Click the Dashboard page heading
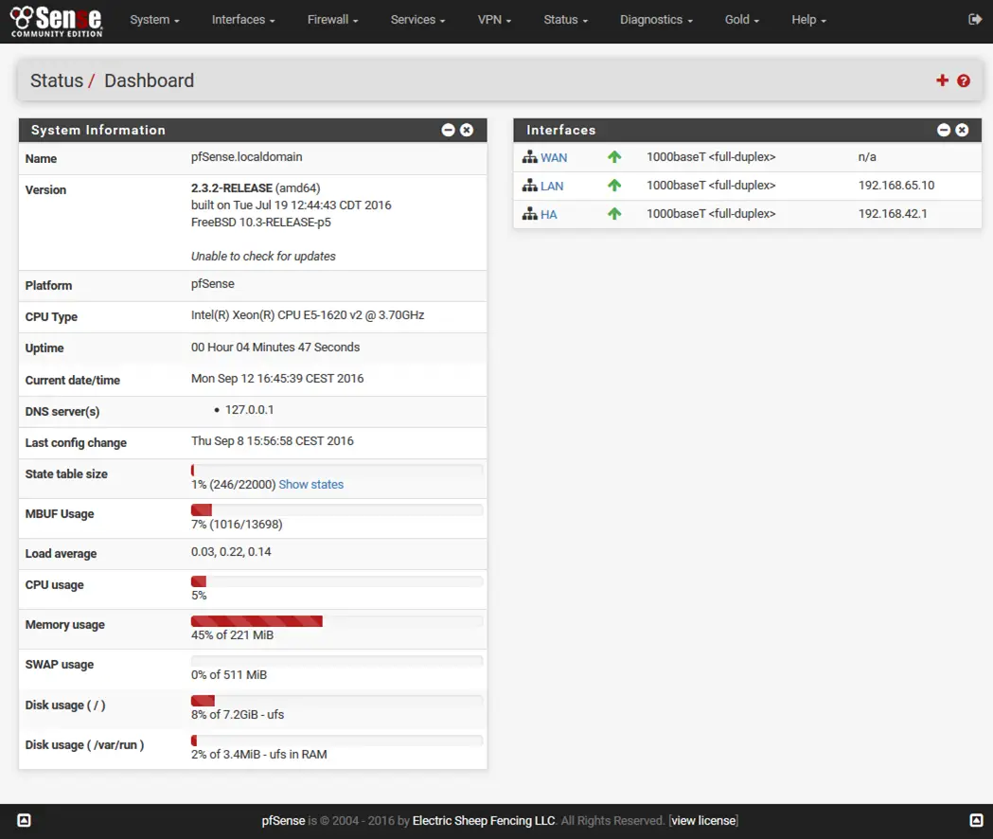The height and width of the screenshot is (839, 993). tap(149, 80)
